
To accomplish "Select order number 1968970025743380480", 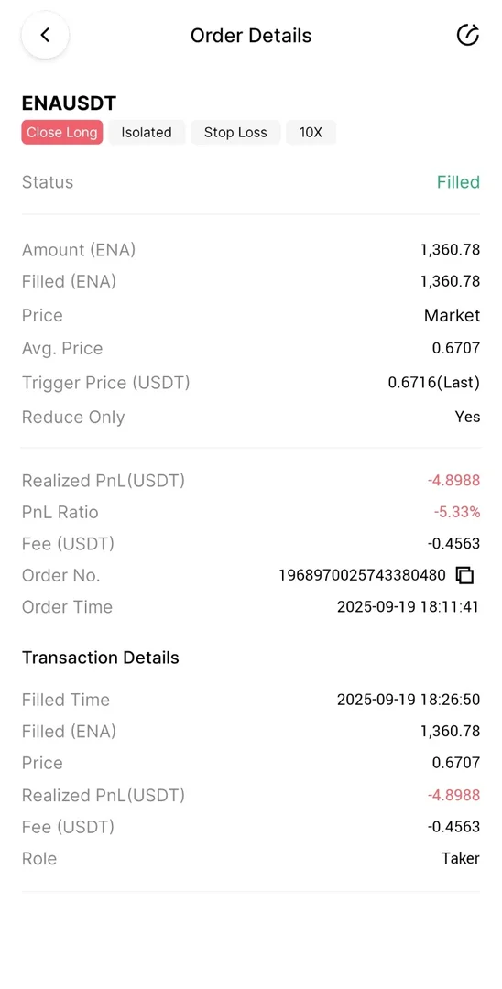I will 363,575.
